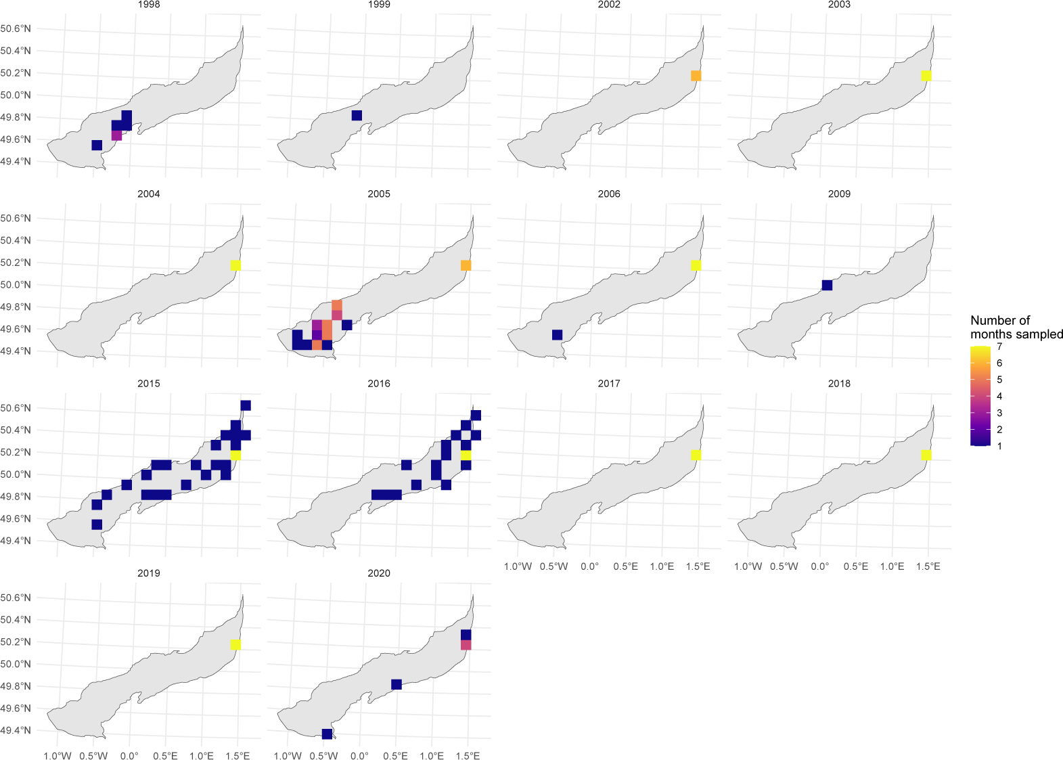Click the legend color gradient bar
Screen dimensions: 1063x760
[979, 396]
